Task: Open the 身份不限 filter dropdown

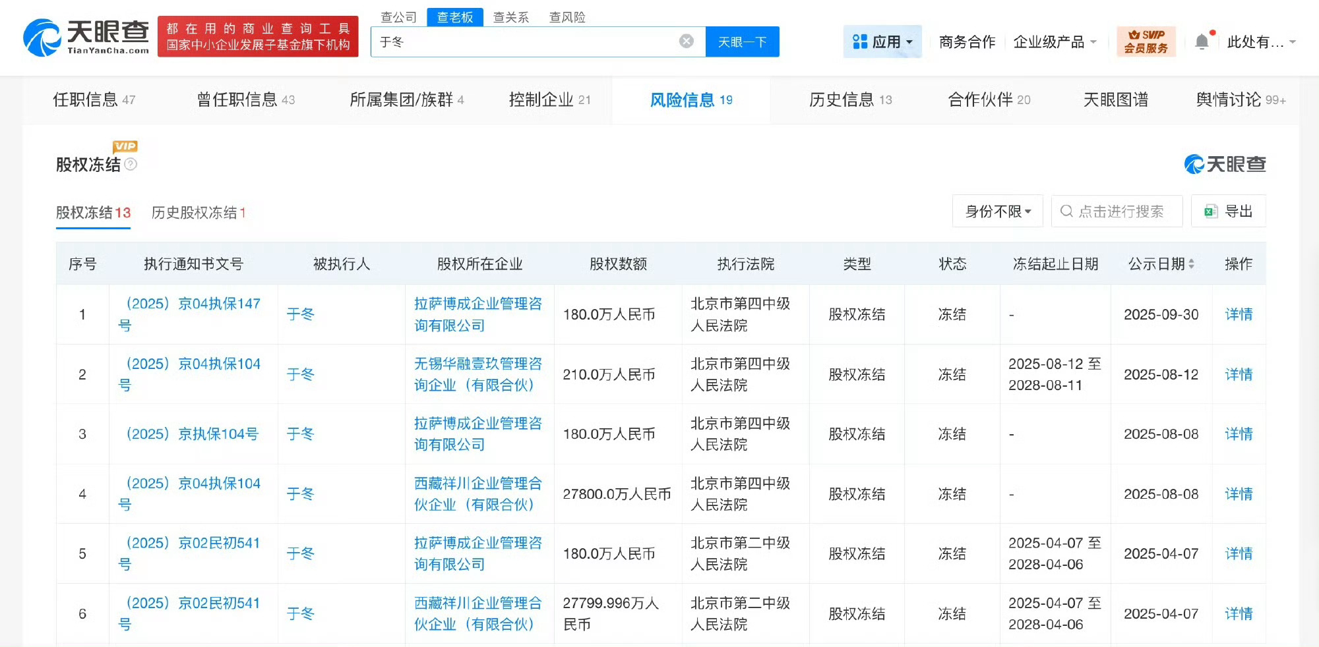Action: click(997, 211)
